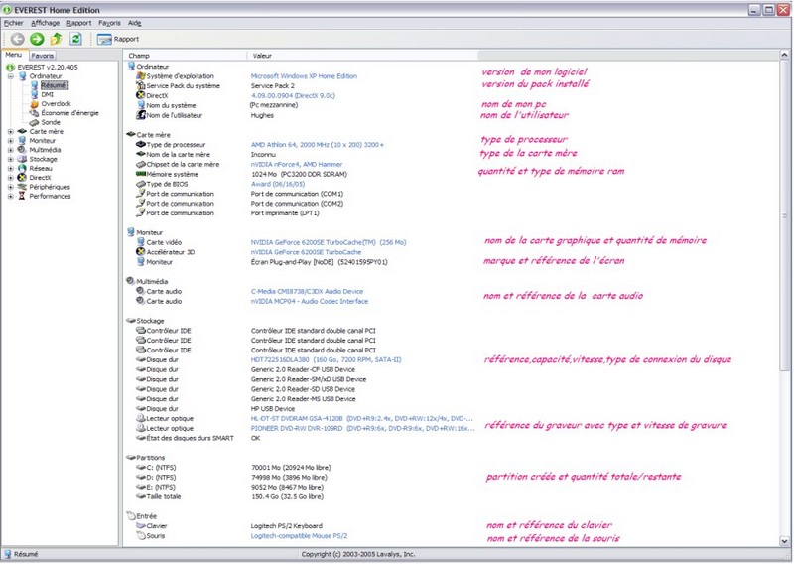
Task: Expand the Périphériques tree node
Action: click(11, 187)
